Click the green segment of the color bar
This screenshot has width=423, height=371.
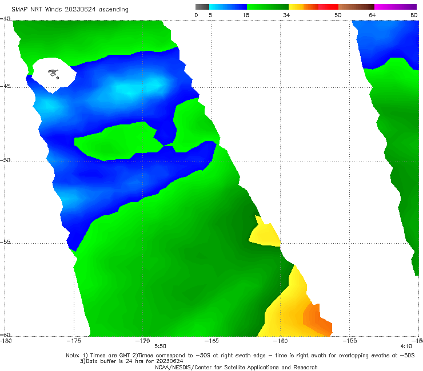click(268, 7)
